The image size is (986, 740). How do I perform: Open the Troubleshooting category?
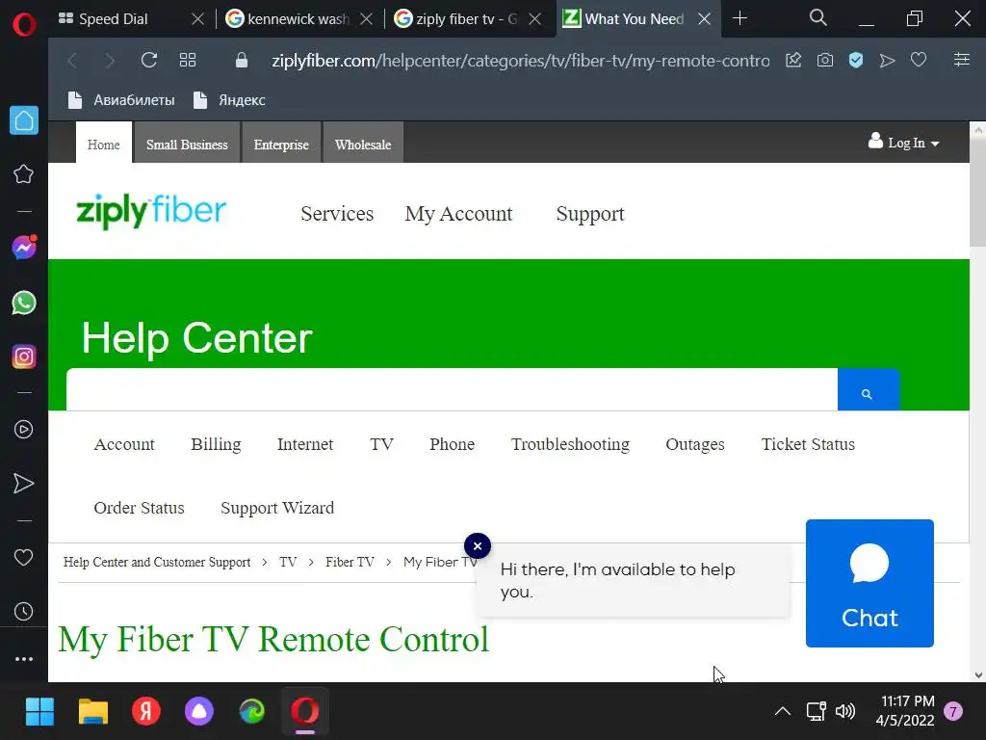pos(570,444)
